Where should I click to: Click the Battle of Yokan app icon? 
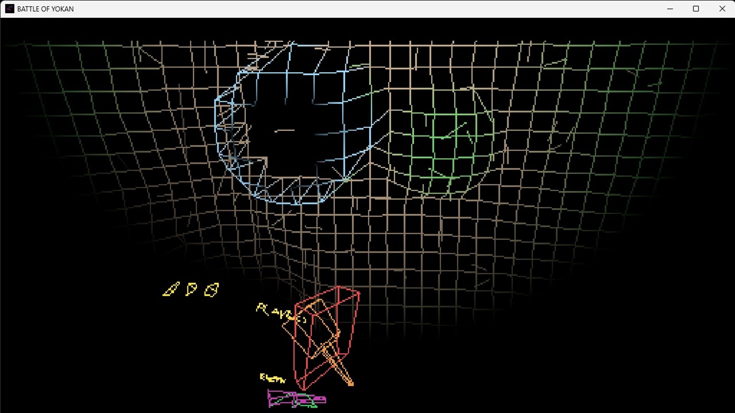point(10,9)
